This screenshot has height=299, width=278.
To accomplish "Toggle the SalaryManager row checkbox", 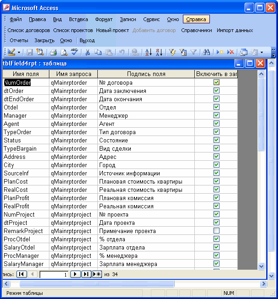I will (x=216, y=264).
